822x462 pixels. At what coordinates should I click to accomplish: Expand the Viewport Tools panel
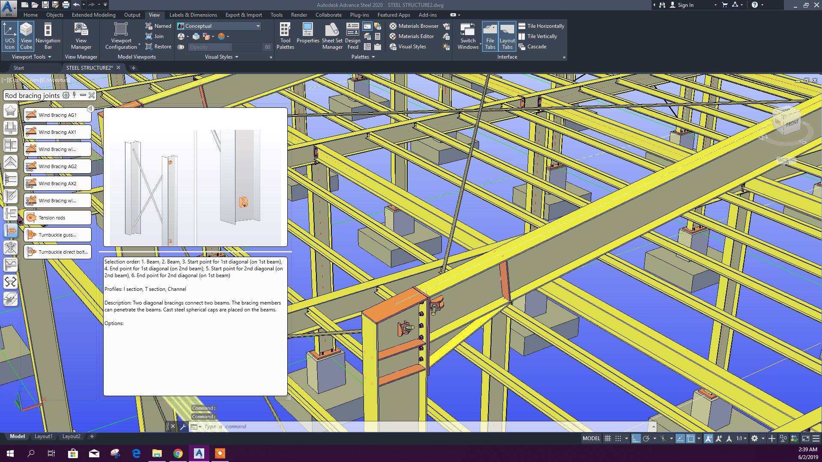tap(31, 57)
